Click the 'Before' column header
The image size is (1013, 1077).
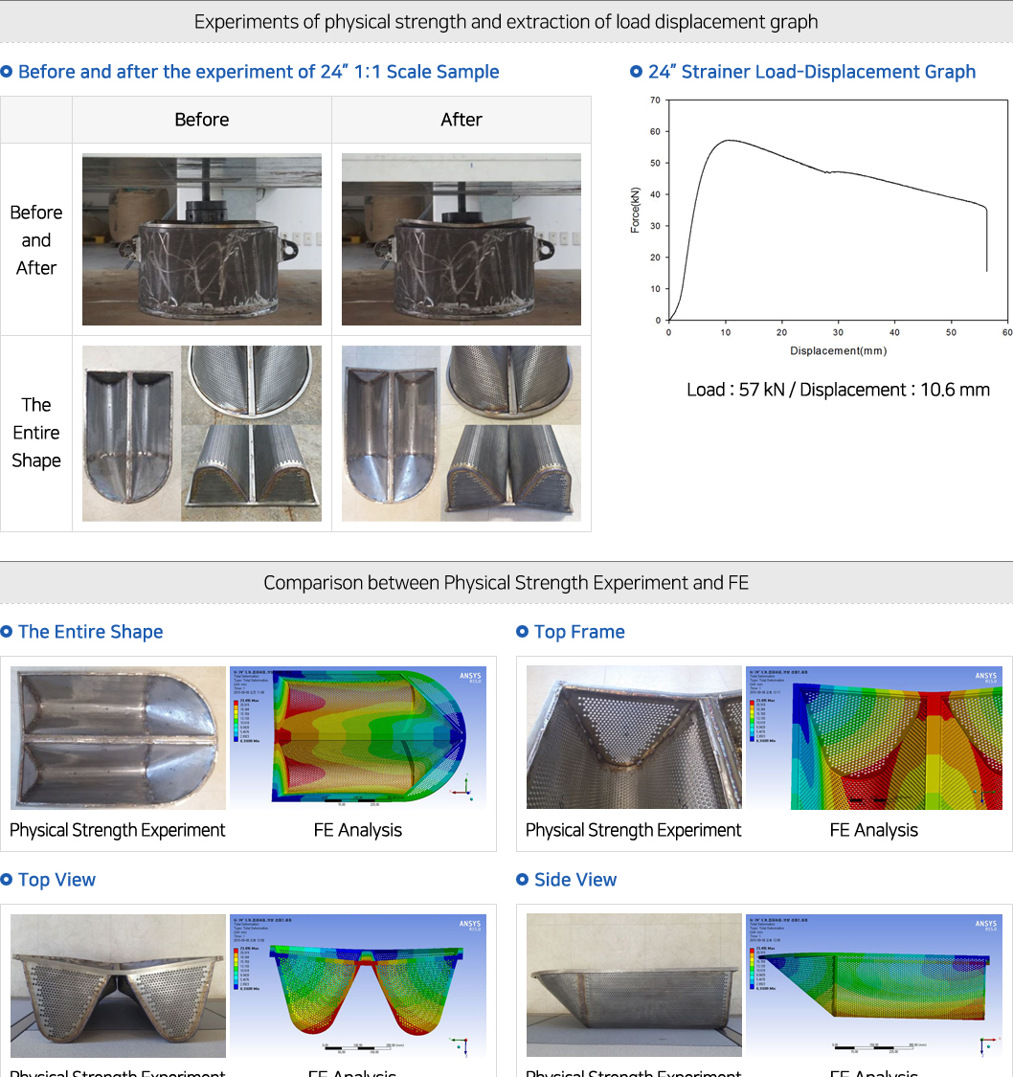click(202, 120)
